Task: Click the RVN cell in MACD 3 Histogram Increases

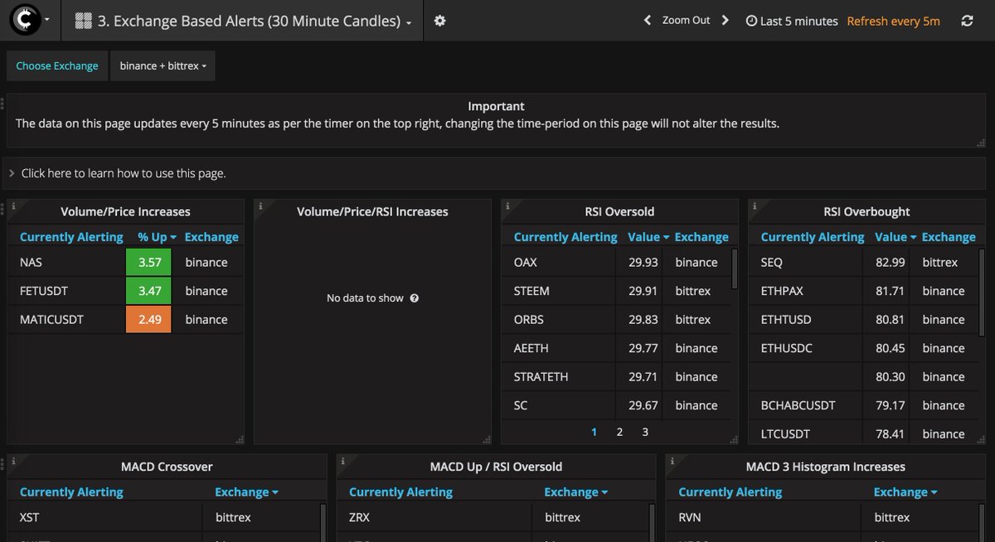Action: tap(764, 518)
